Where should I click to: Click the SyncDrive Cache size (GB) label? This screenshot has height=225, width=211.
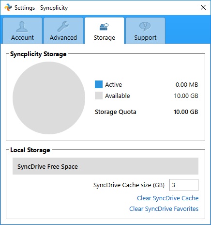(129, 185)
